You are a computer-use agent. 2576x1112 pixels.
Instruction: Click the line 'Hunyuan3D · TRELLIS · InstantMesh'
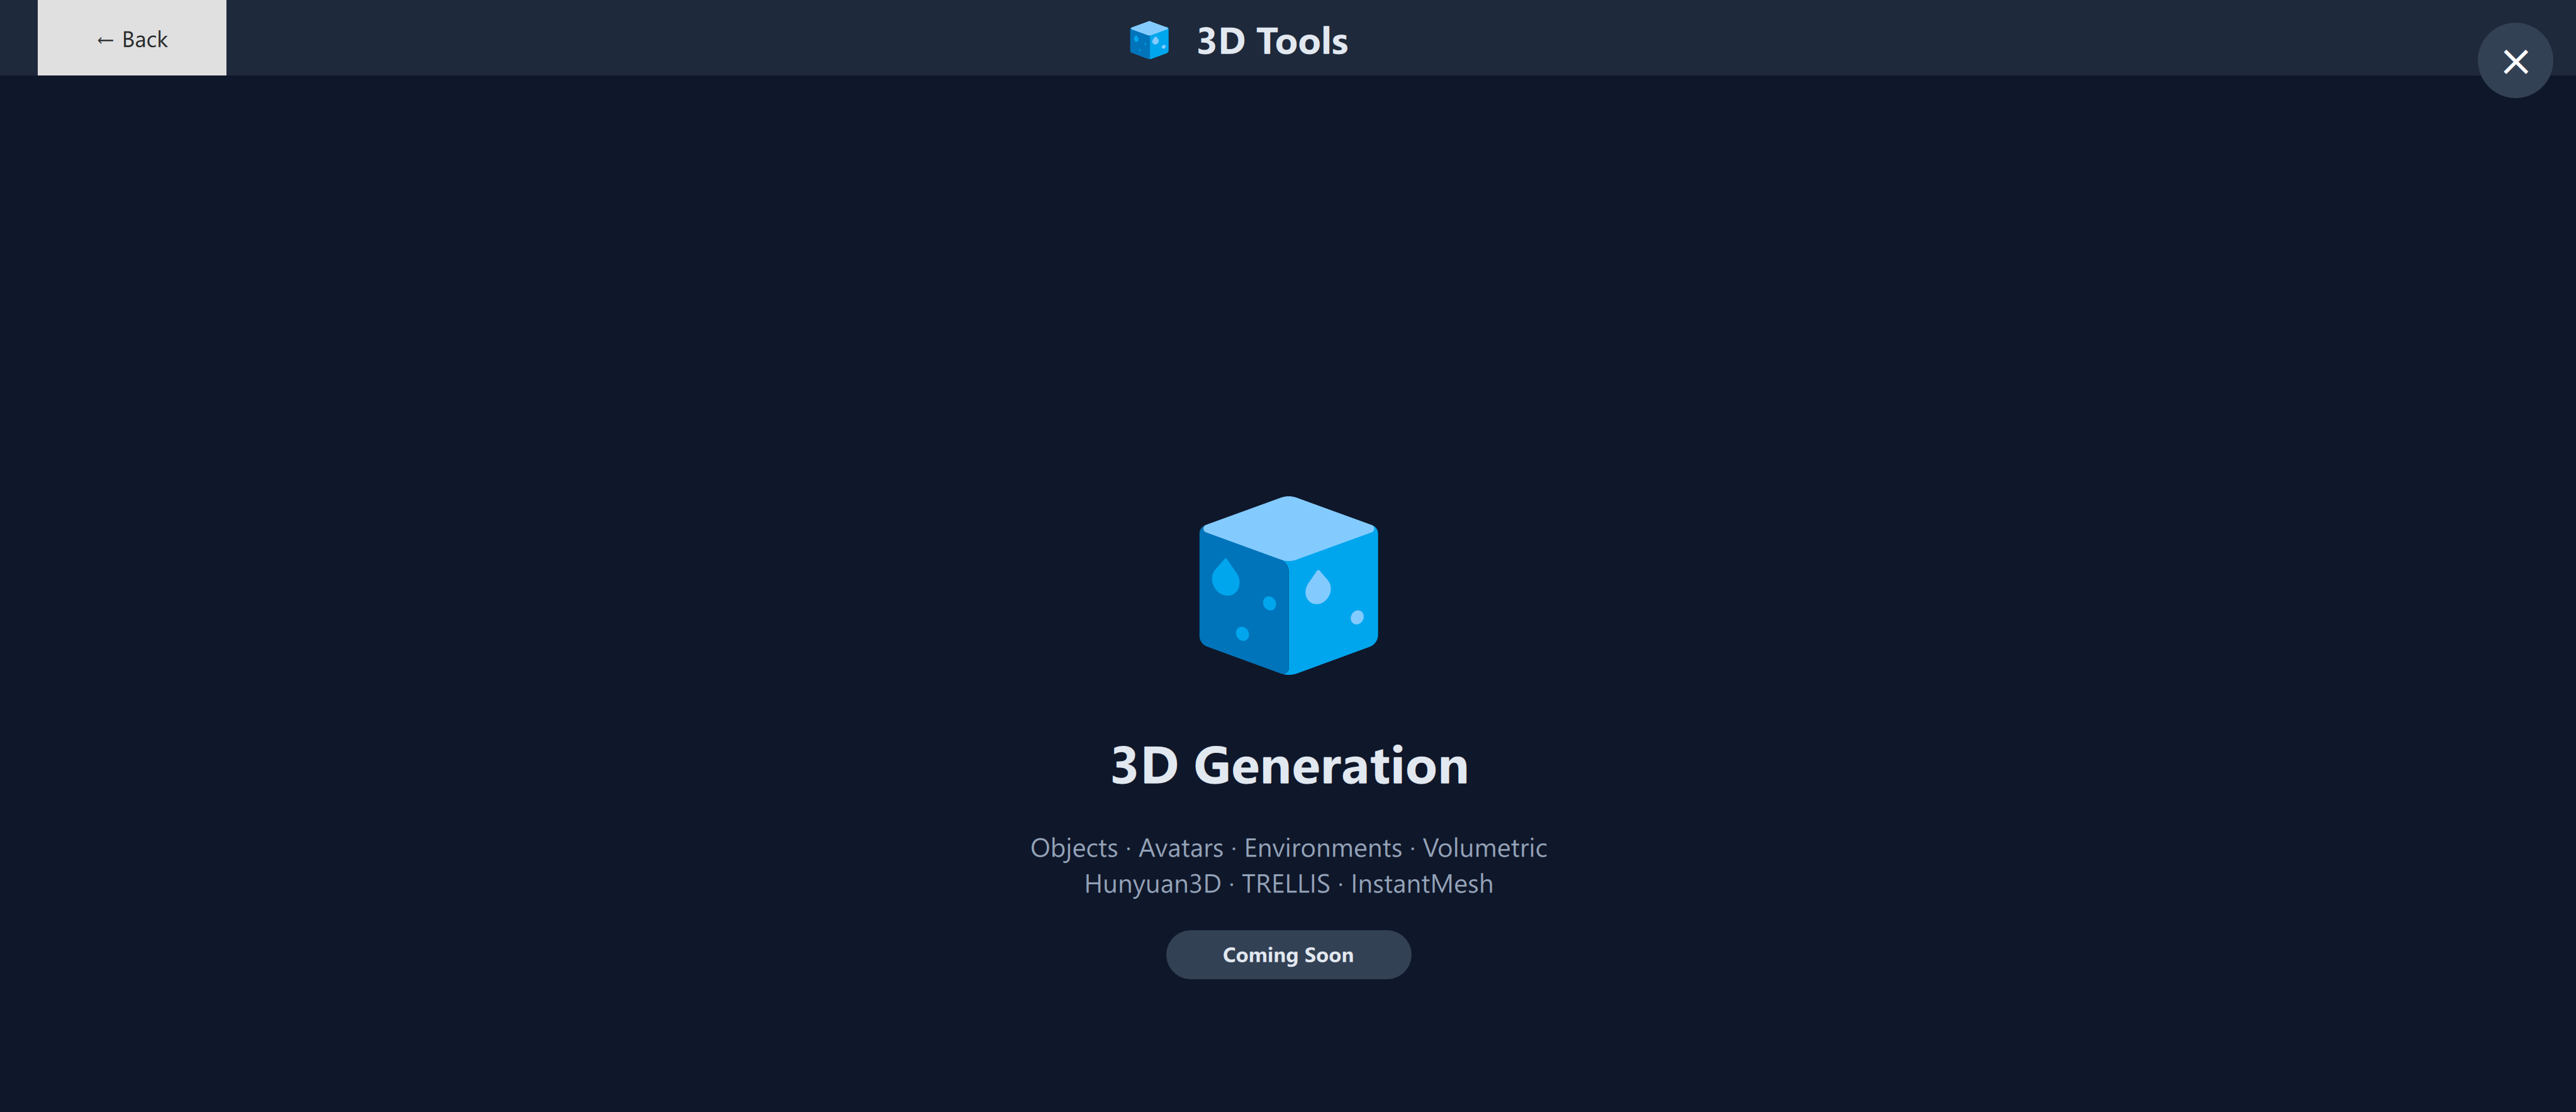pyautogui.click(x=1288, y=884)
